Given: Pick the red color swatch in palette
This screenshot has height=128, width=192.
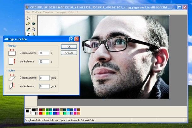Looking at the screenshot, I should point(41,113).
